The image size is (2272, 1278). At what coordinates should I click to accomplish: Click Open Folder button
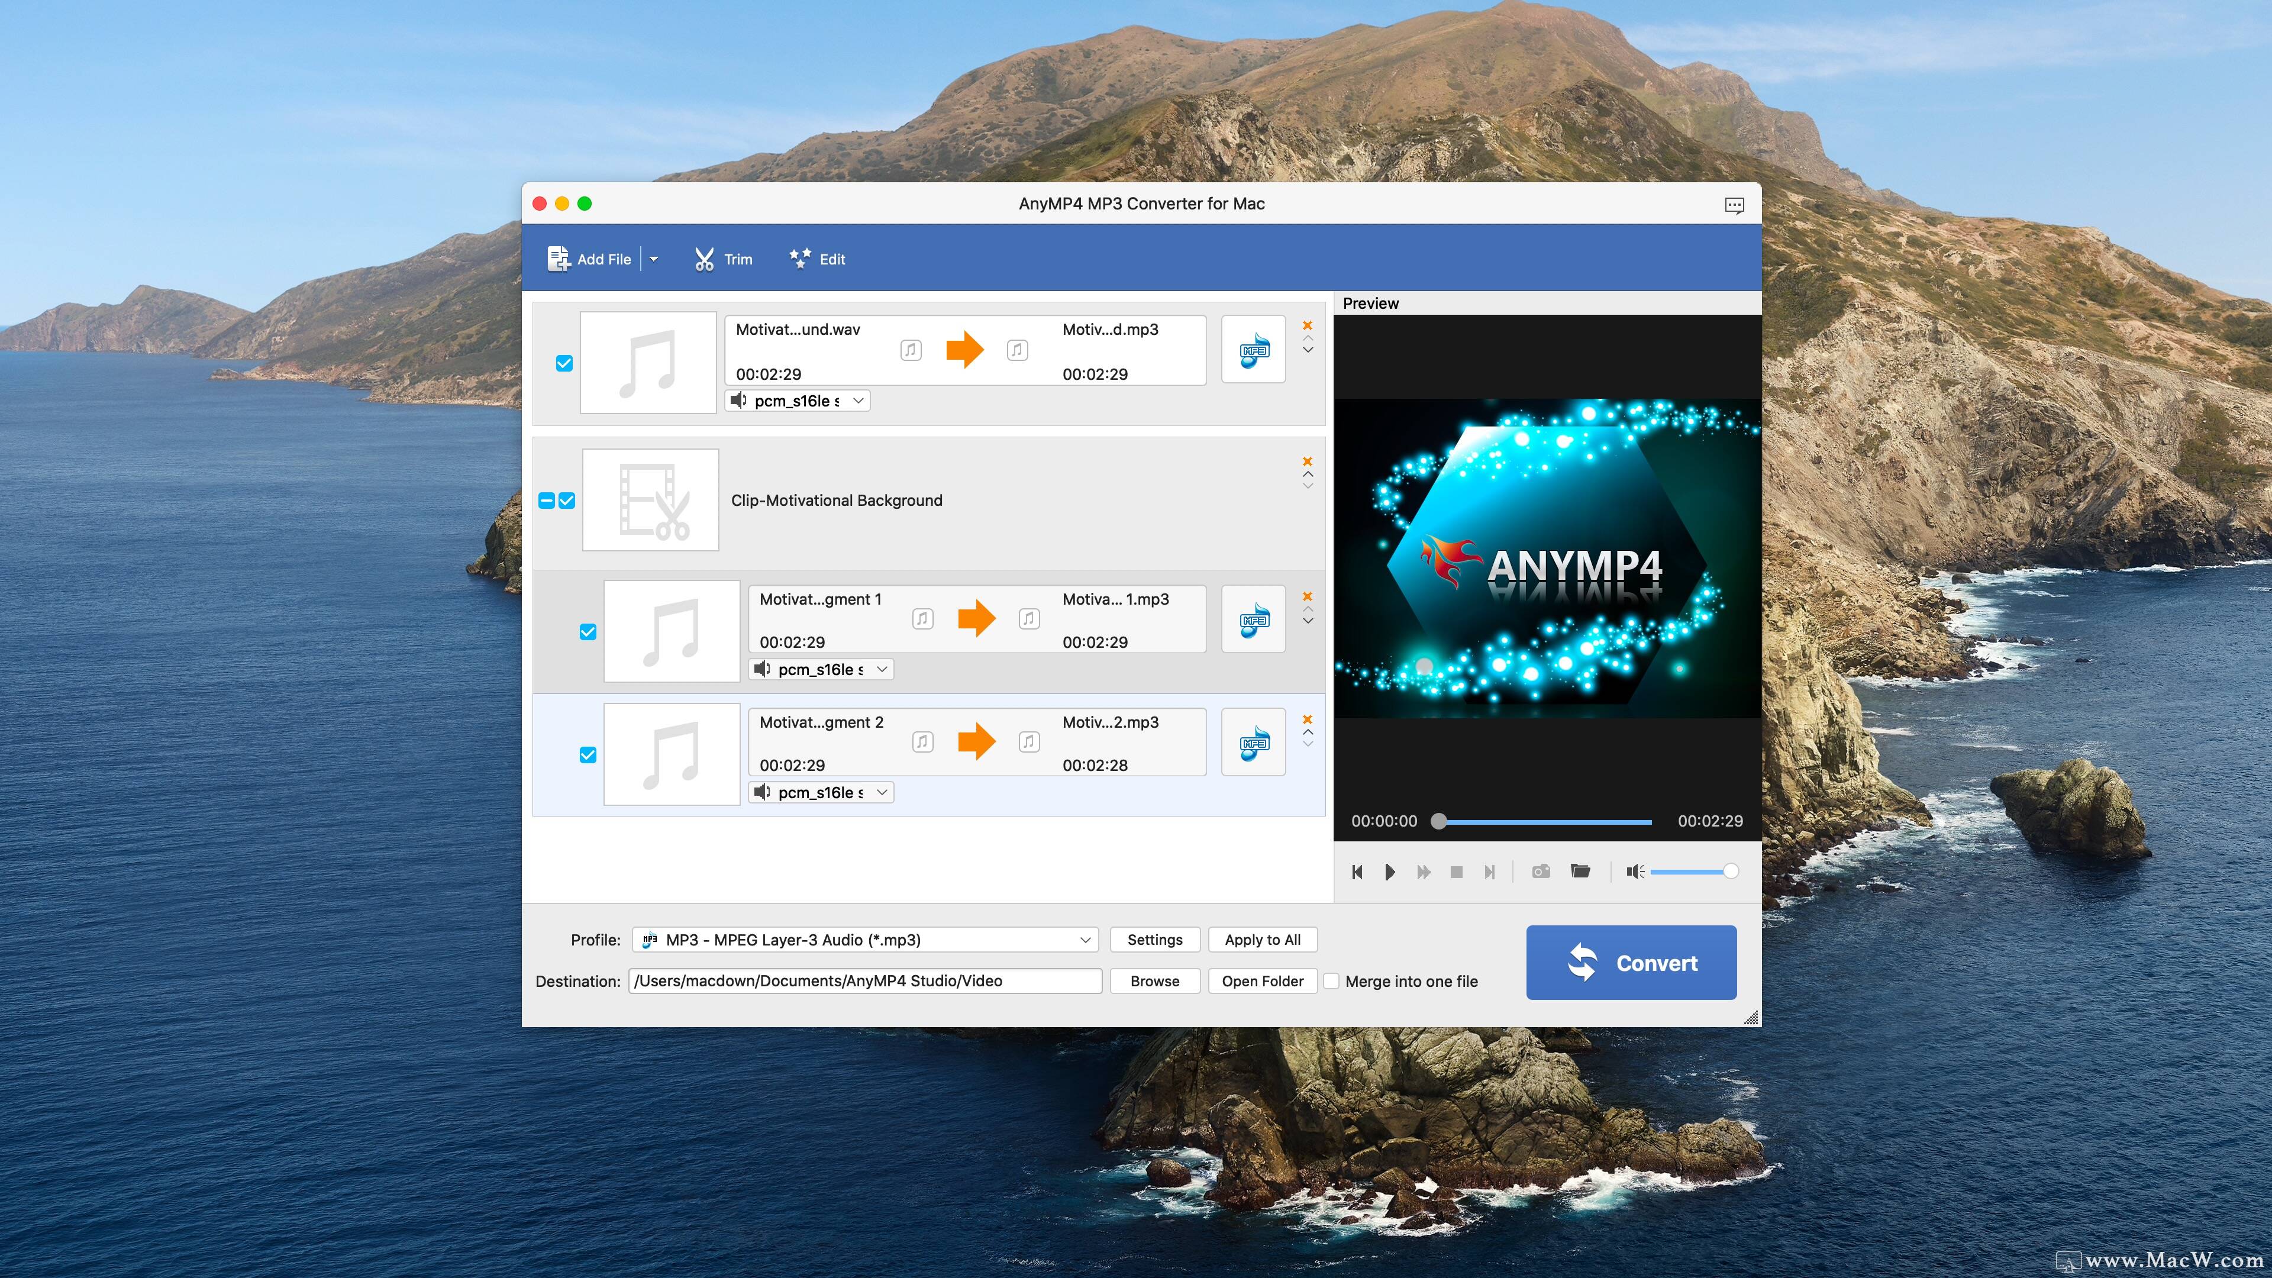pos(1262,982)
